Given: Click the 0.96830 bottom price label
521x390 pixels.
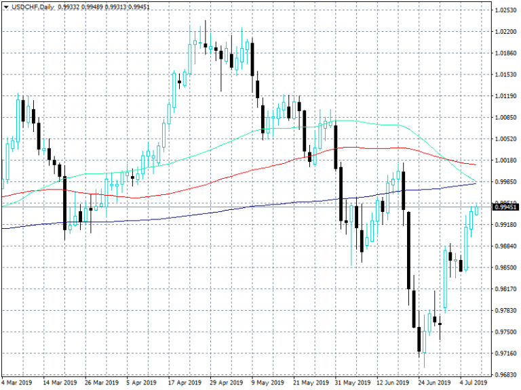Looking at the screenshot, I should click(506, 374).
